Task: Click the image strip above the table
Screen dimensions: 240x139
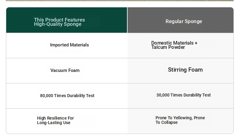Action: click(x=120, y=1)
